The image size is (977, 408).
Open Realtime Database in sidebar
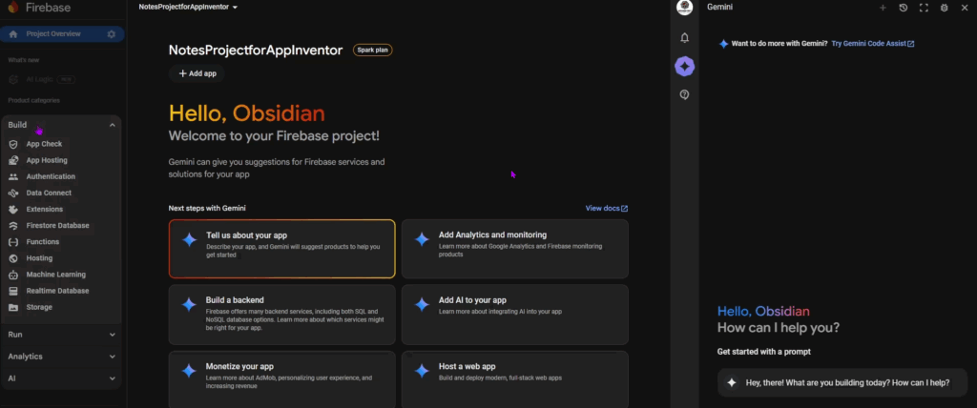(57, 291)
